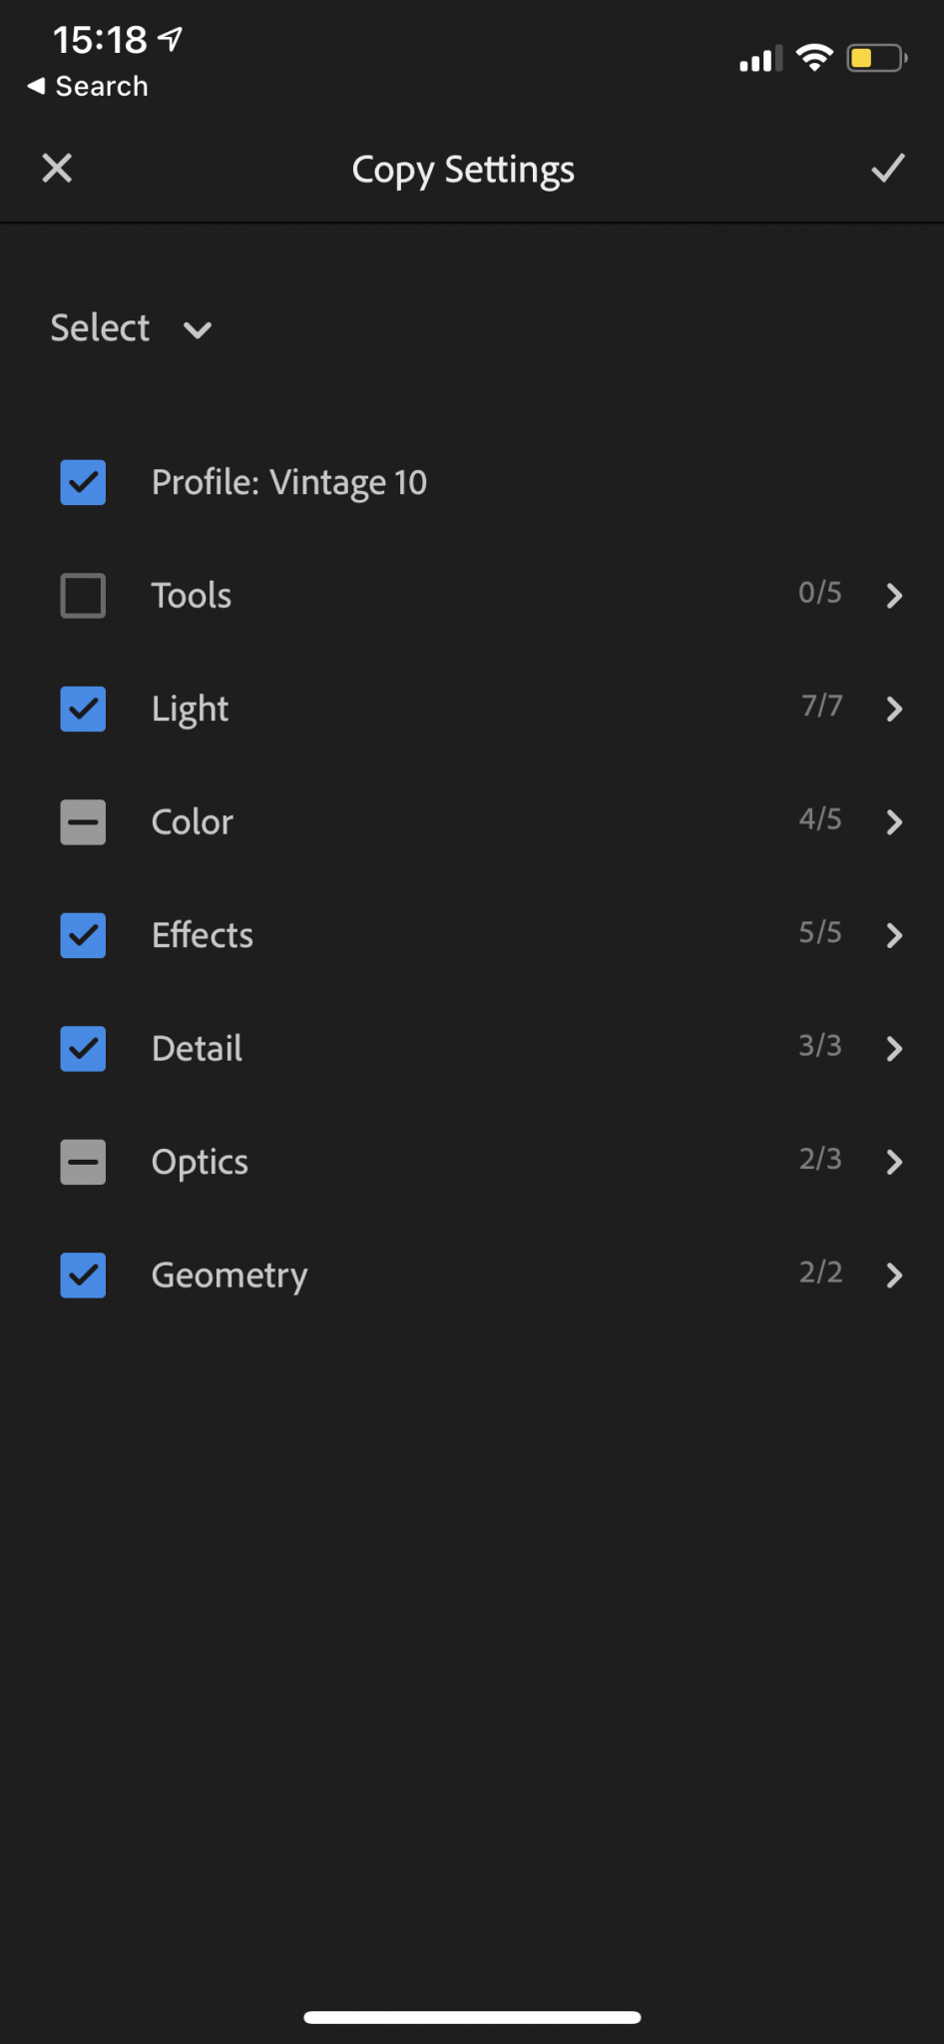
Task: Expand Effects settings chevron
Action: (x=894, y=935)
